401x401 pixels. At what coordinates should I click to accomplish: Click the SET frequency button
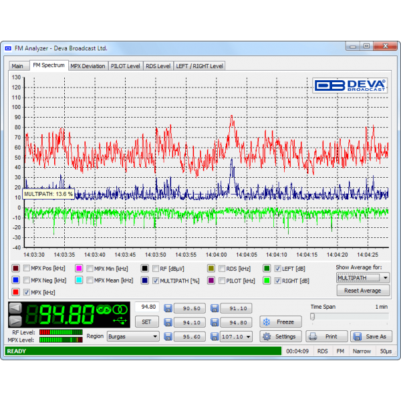146,321
